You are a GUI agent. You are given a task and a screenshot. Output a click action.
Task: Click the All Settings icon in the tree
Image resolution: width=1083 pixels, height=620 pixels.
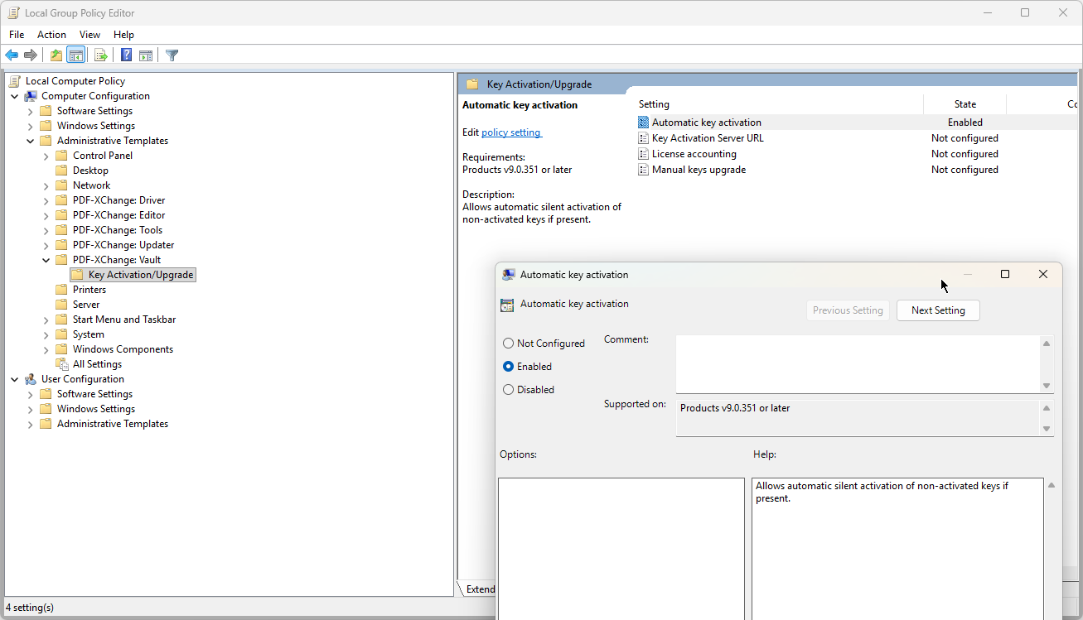(x=62, y=364)
